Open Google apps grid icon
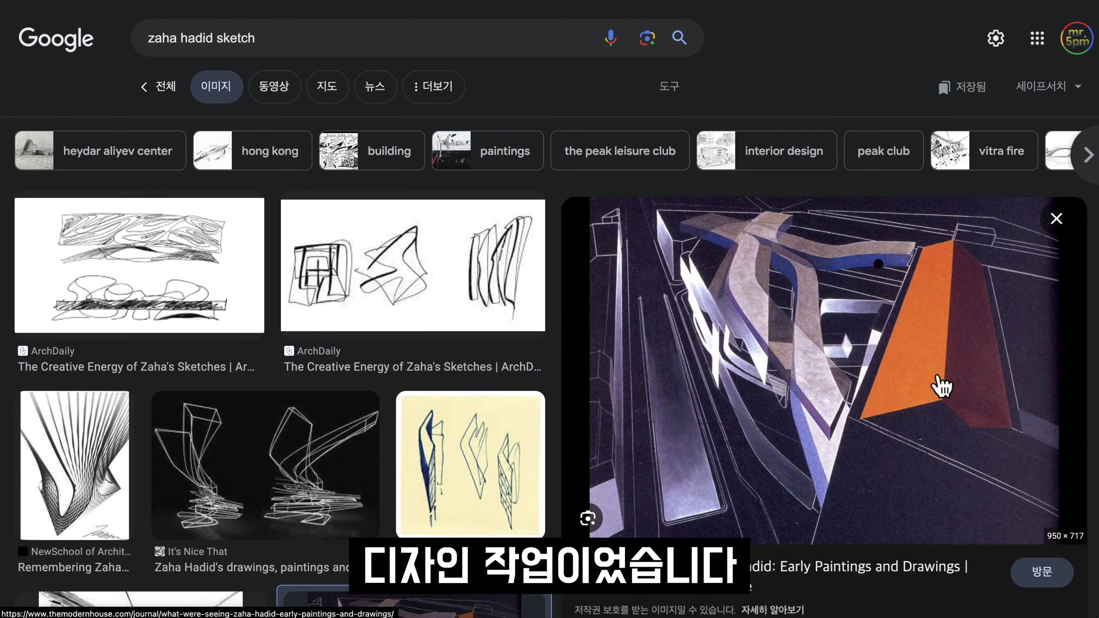The height and width of the screenshot is (618, 1099). point(1037,38)
